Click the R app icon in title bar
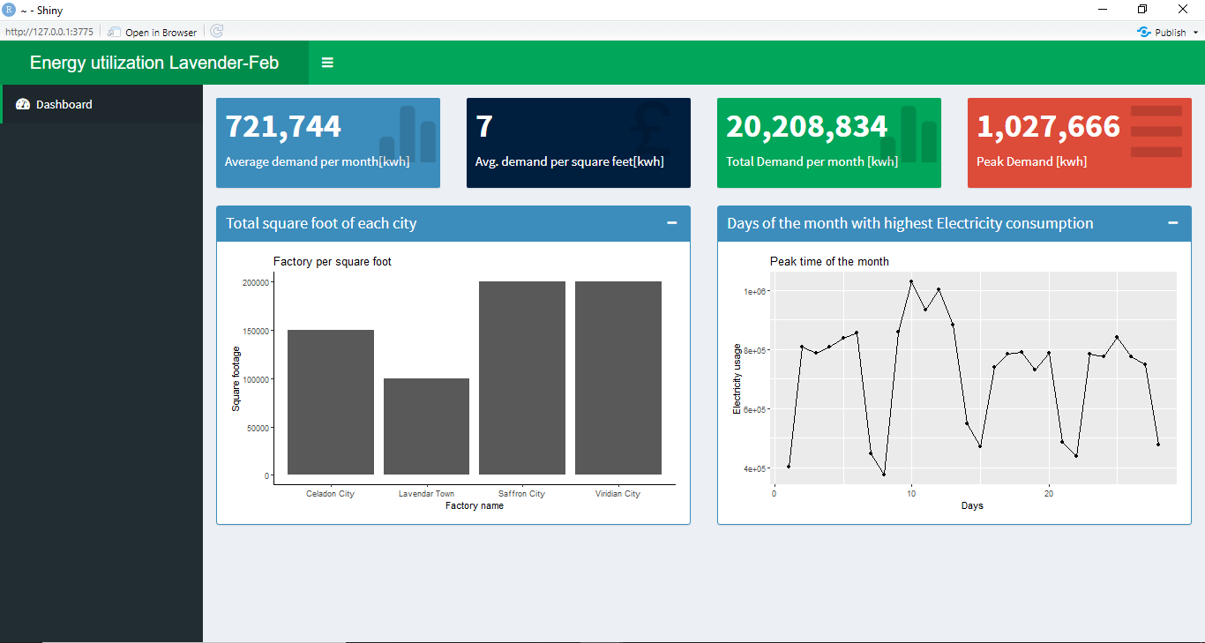The height and width of the screenshot is (643, 1205). point(9,10)
